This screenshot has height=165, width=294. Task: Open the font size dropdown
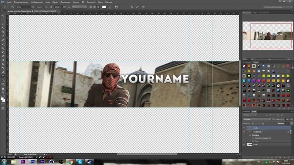point(64,7)
